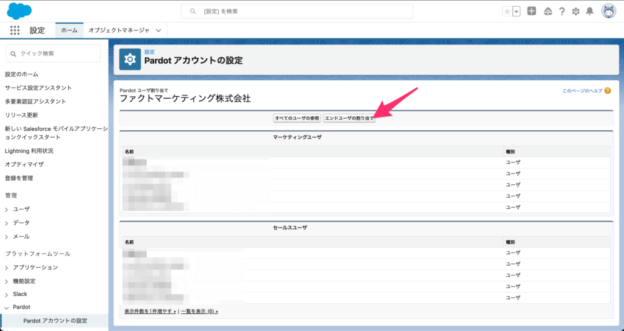Open the user profile avatar
The image size is (624, 331).
click(609, 11)
